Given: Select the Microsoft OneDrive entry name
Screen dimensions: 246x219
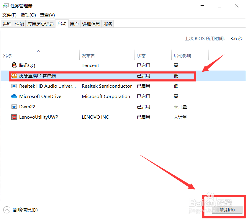Looking at the screenshot, I should [40, 97].
